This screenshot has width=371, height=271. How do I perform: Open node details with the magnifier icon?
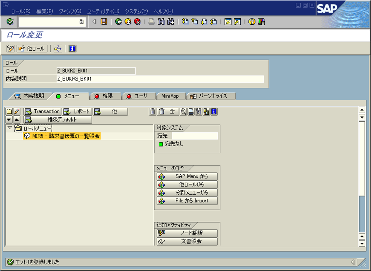184,111
